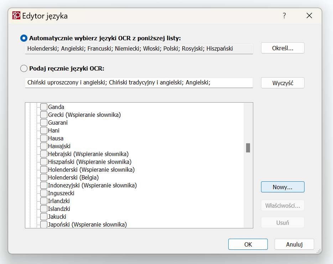Enable the Hiszpański language checkbox
The height and width of the screenshot is (264, 333).
tap(44, 162)
